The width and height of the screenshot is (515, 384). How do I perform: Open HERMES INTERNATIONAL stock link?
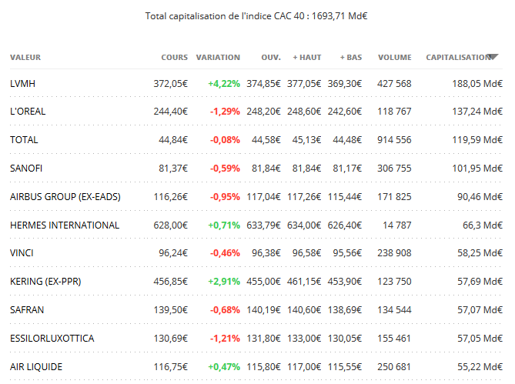(x=65, y=225)
